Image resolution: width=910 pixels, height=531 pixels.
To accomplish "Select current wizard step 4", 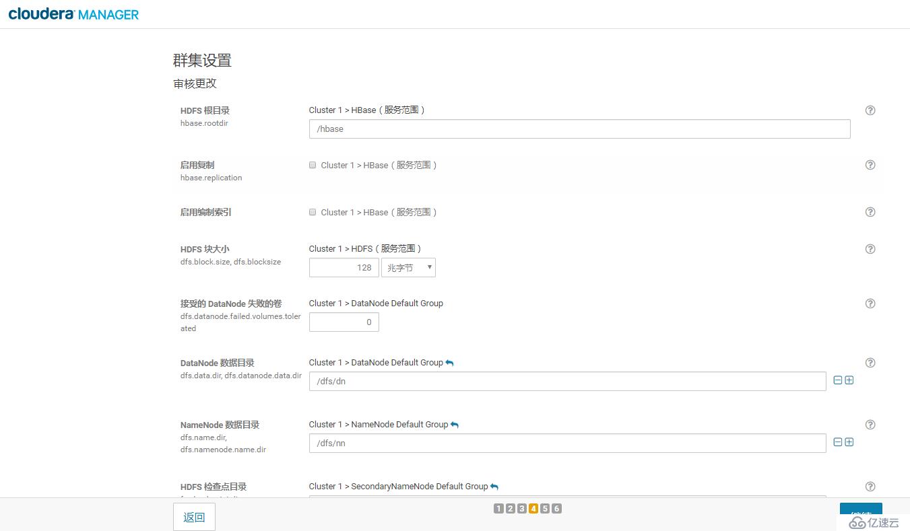I will coord(533,509).
